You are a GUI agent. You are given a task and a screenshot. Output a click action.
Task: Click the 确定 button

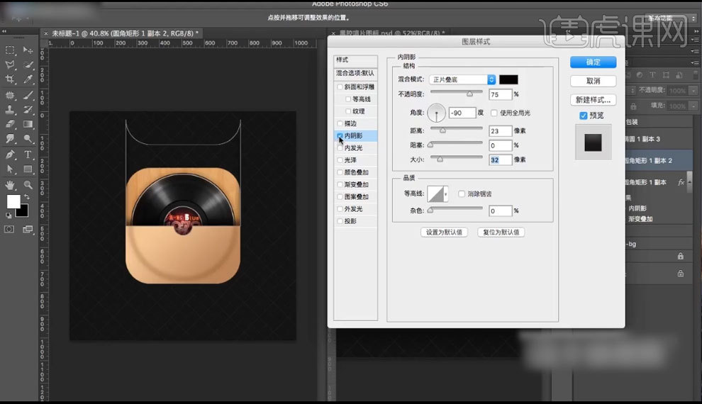tap(594, 62)
